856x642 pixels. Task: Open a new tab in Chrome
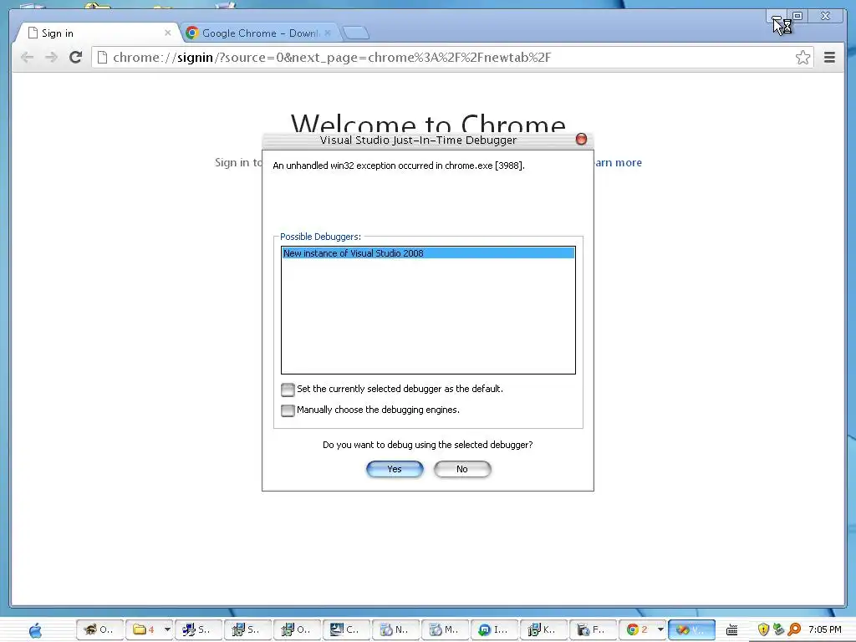tap(356, 33)
